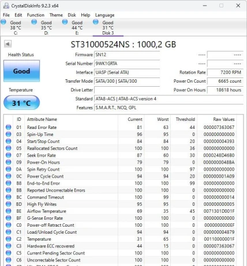
Task: Click the status orb beside Read Error Rate
Action: click(9, 127)
